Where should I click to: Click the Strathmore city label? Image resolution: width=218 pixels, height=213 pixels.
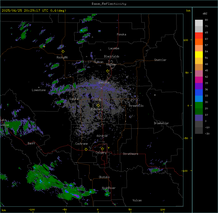coord(130,154)
